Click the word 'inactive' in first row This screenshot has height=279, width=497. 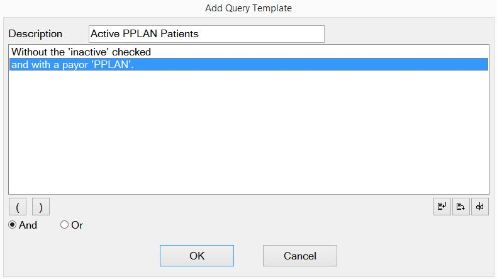pos(89,52)
